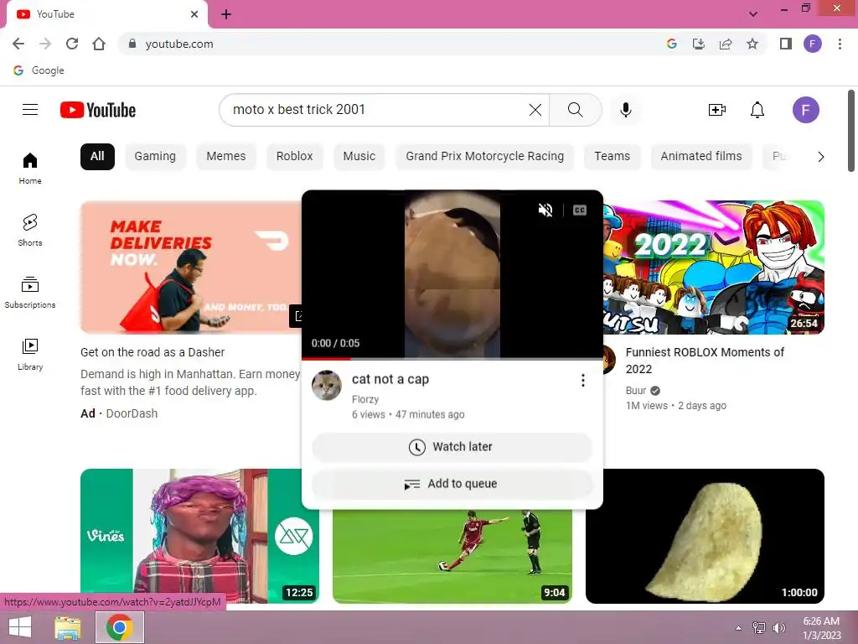Viewport: 858px width, 644px height.
Task: Open the YouTube hamburger guide menu
Action: [x=30, y=110]
